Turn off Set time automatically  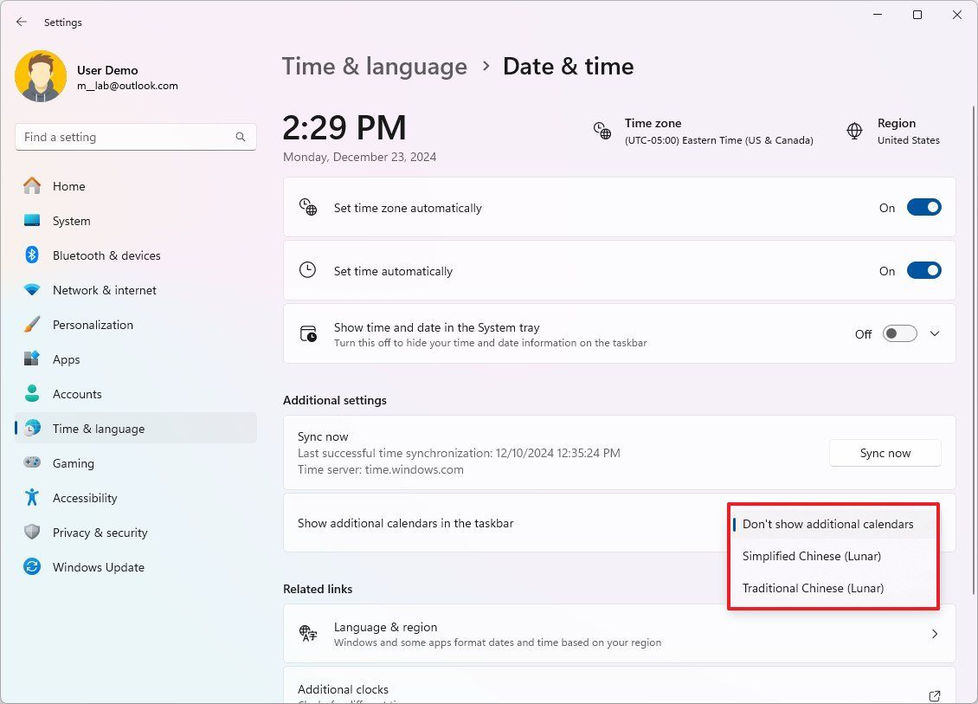[x=923, y=270]
